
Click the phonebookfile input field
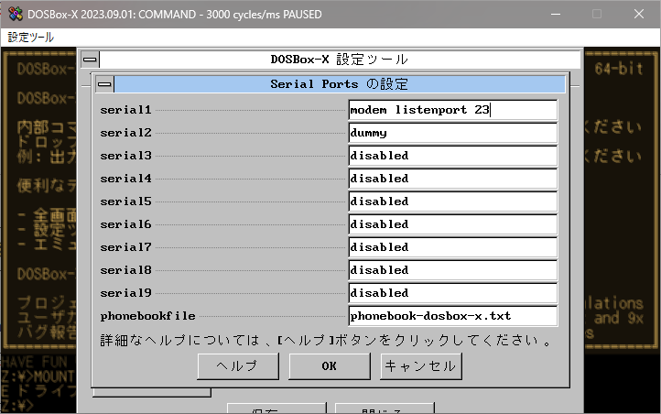[x=453, y=316]
